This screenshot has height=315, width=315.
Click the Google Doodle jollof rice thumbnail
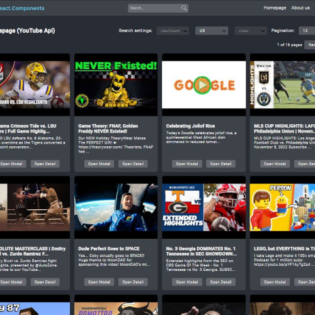(x=203, y=84)
